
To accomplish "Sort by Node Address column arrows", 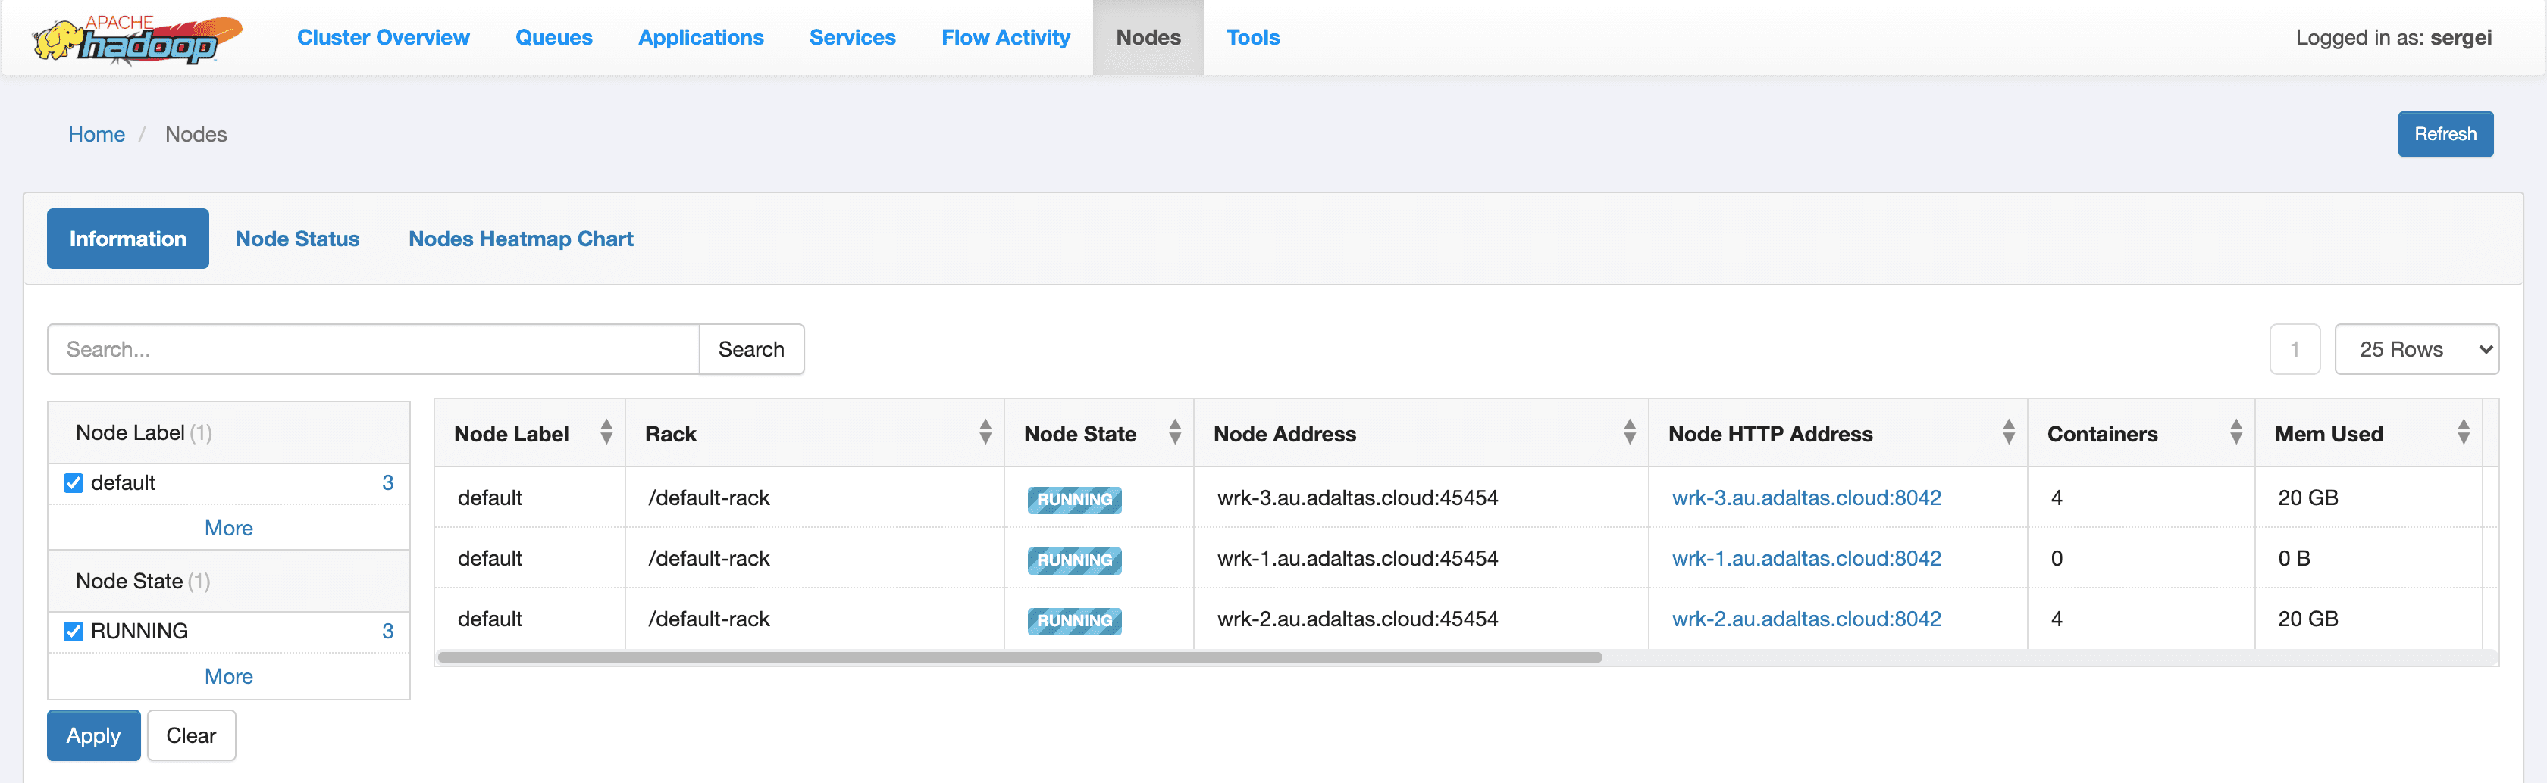I will point(1630,432).
